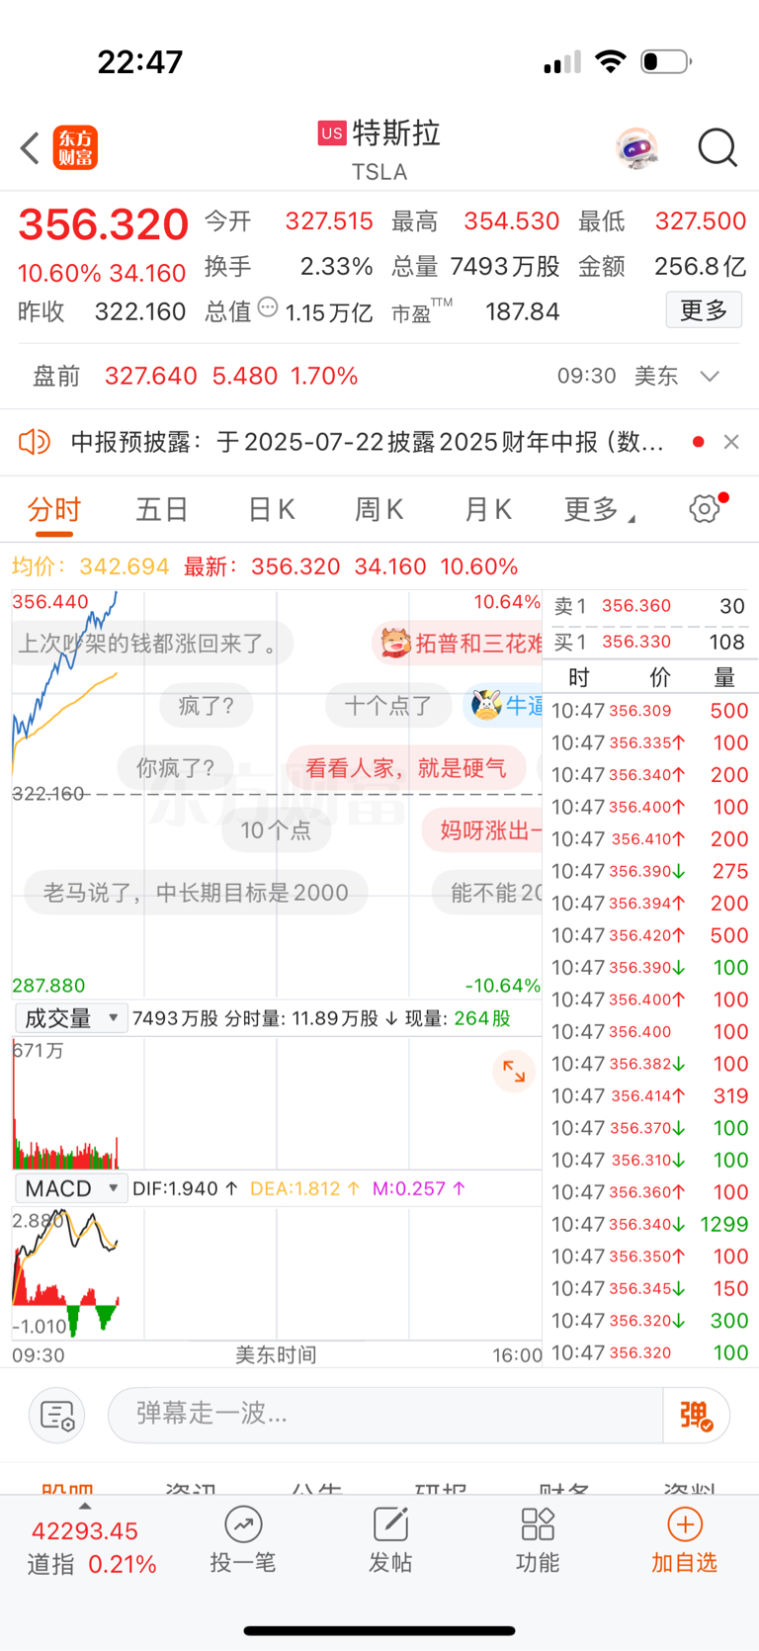Tap the 总值 info bubble icon
This screenshot has width=759, height=1651.
[268, 307]
